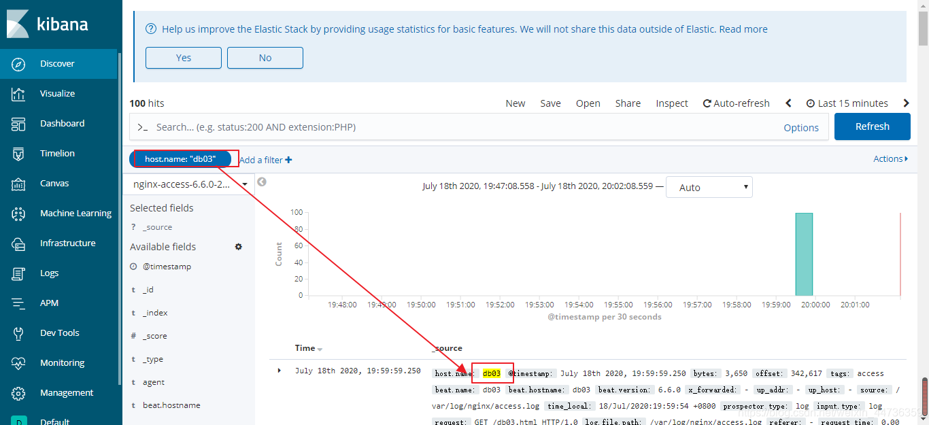Open Timelion icon in sidebar
The width and height of the screenshot is (929, 425).
(19, 154)
